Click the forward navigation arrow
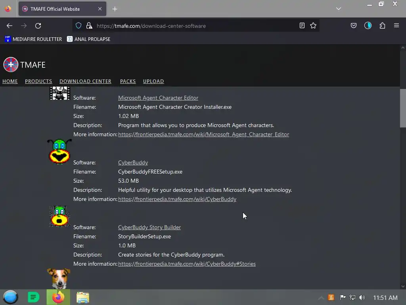This screenshot has width=406, height=305. [x=24, y=26]
